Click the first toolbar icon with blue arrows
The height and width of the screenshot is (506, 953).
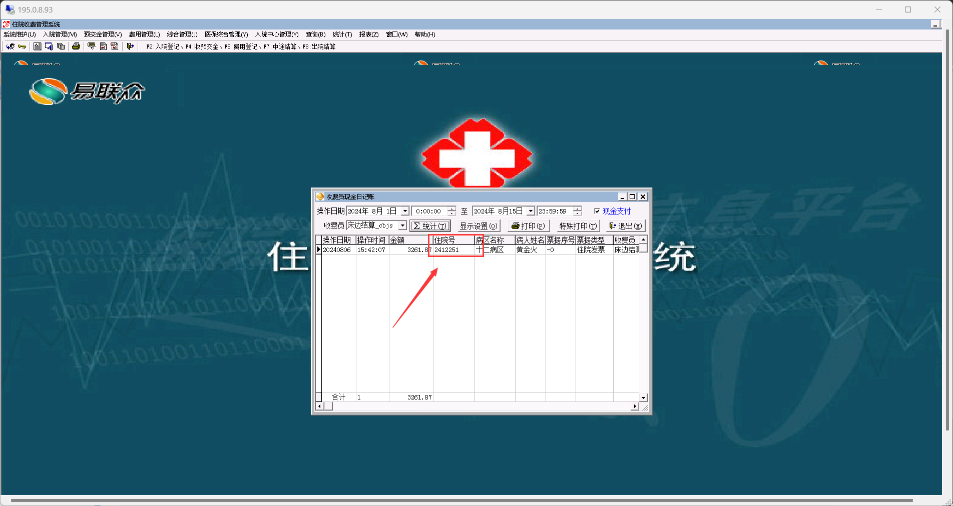(10, 46)
